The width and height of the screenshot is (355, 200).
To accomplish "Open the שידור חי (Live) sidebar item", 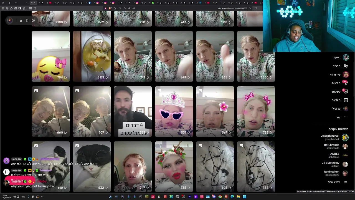I will [339, 74].
